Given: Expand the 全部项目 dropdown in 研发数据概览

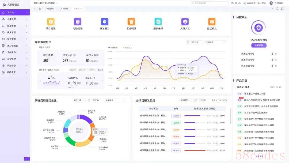Looking at the screenshot, I should click(x=215, y=42).
